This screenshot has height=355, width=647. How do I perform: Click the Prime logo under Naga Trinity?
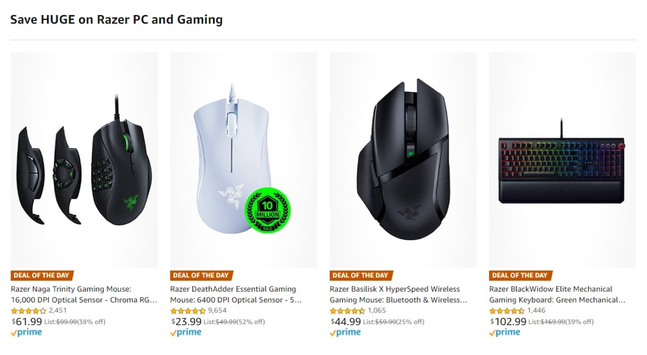coord(26,333)
